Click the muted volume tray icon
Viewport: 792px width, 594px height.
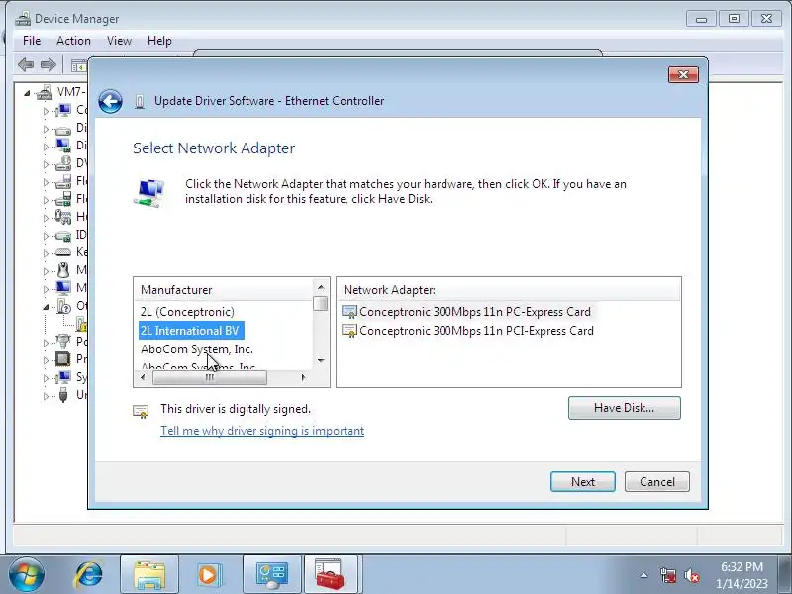click(x=692, y=575)
